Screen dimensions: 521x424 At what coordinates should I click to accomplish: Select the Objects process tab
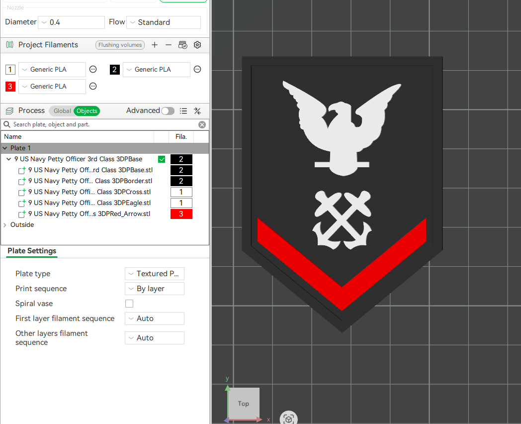pyautogui.click(x=86, y=111)
